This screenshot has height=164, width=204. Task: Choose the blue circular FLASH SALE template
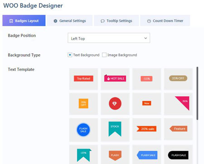pos(83,130)
